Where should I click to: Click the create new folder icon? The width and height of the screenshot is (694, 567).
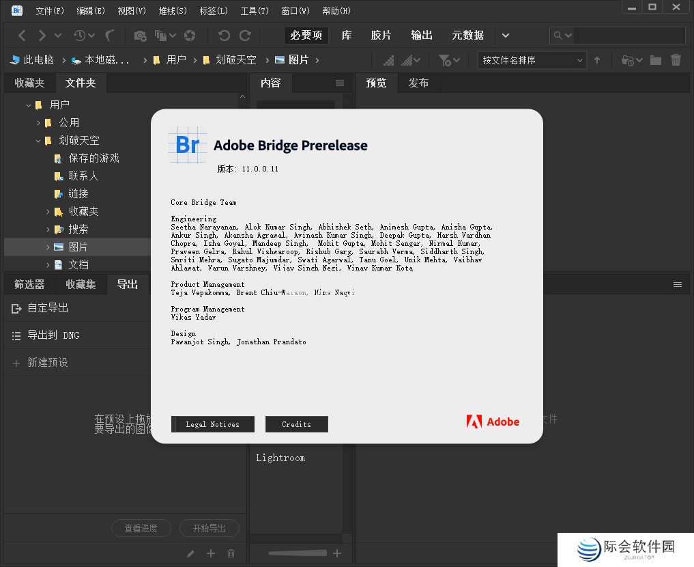pos(656,60)
